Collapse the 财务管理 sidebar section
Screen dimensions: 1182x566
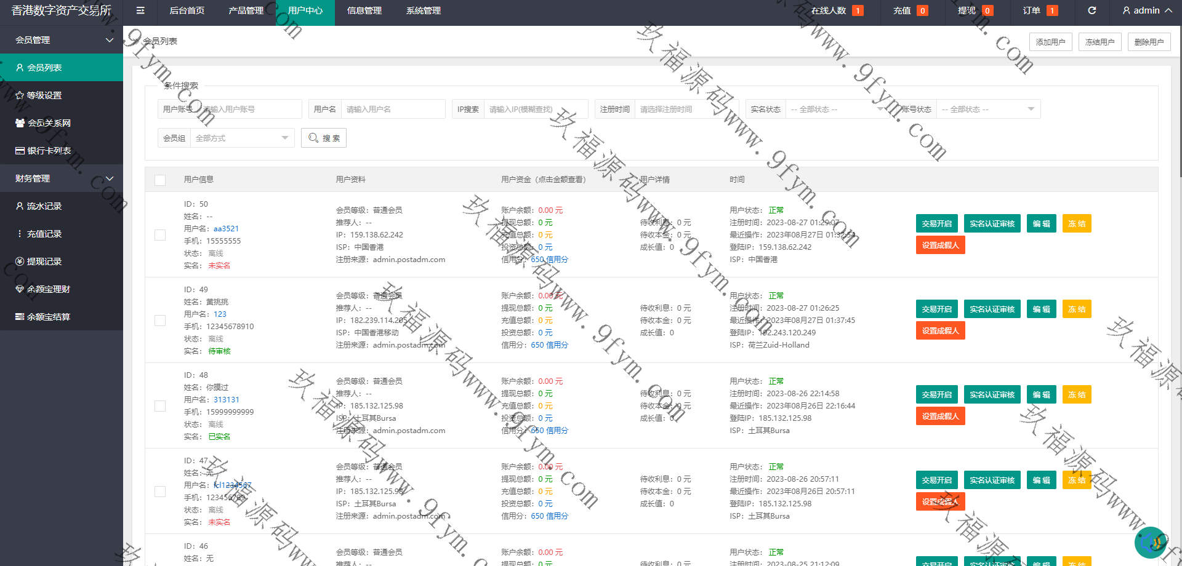62,178
